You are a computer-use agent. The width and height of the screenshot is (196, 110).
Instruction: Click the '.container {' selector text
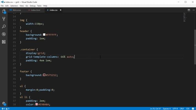click(29, 50)
